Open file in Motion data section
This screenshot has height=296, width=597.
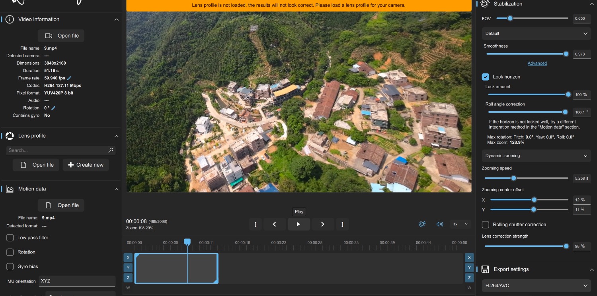(61, 206)
